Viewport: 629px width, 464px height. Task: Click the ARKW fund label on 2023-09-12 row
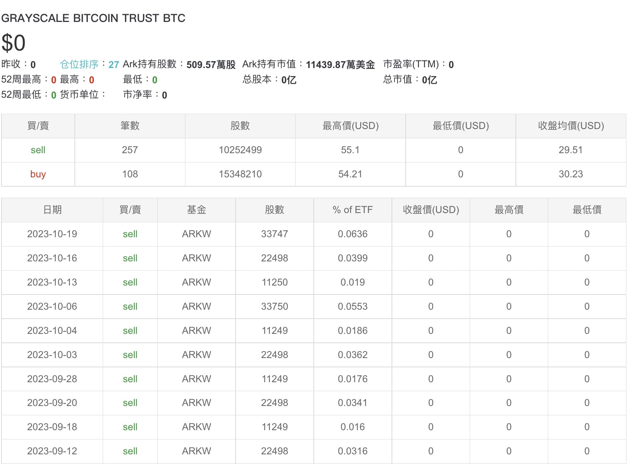coord(196,451)
